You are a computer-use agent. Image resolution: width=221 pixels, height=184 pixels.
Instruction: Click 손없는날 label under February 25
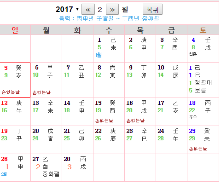198,149
